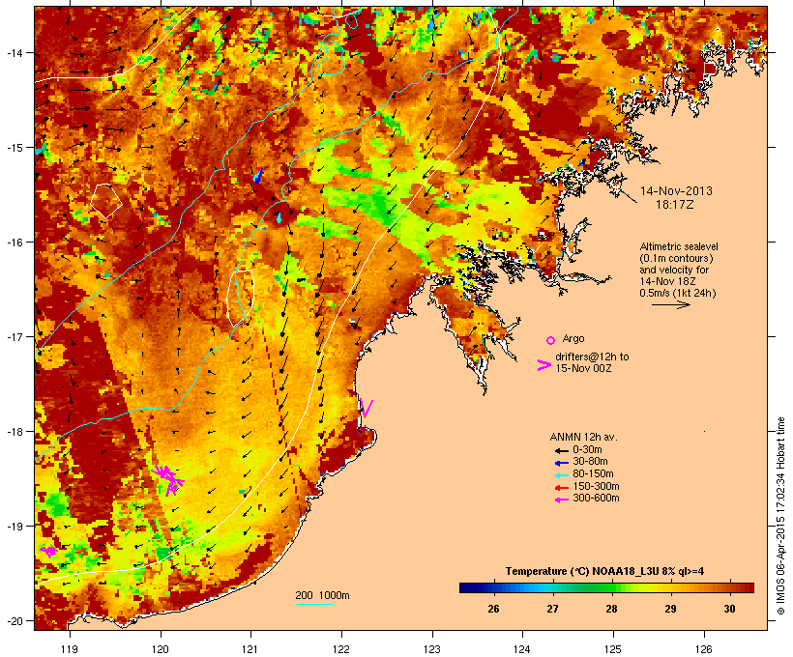Click longitude axis label 124
The width and height of the screenshot is (793, 657).
pos(522,649)
